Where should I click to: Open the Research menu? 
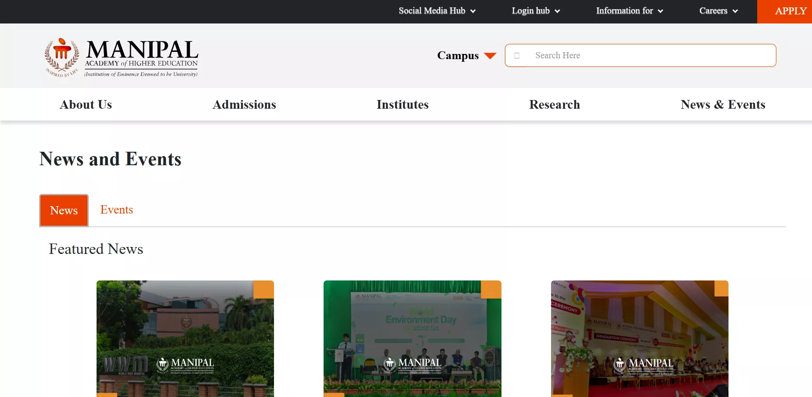(555, 104)
